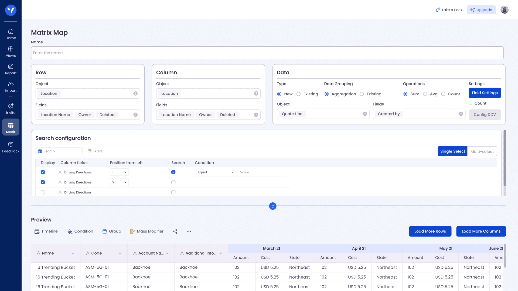
Task: Click the Views sidebar icon
Action: pyautogui.click(x=11, y=52)
